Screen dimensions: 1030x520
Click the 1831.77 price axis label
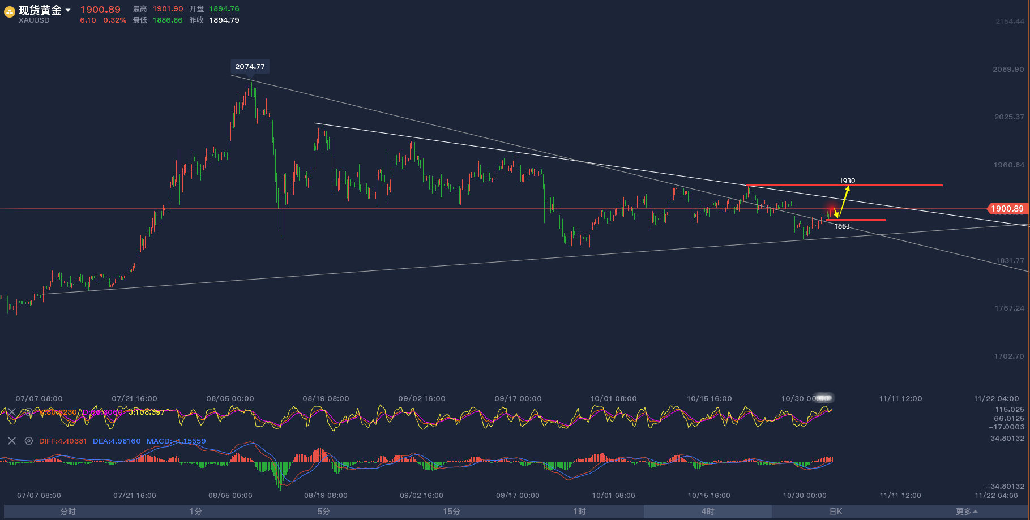click(x=1010, y=261)
